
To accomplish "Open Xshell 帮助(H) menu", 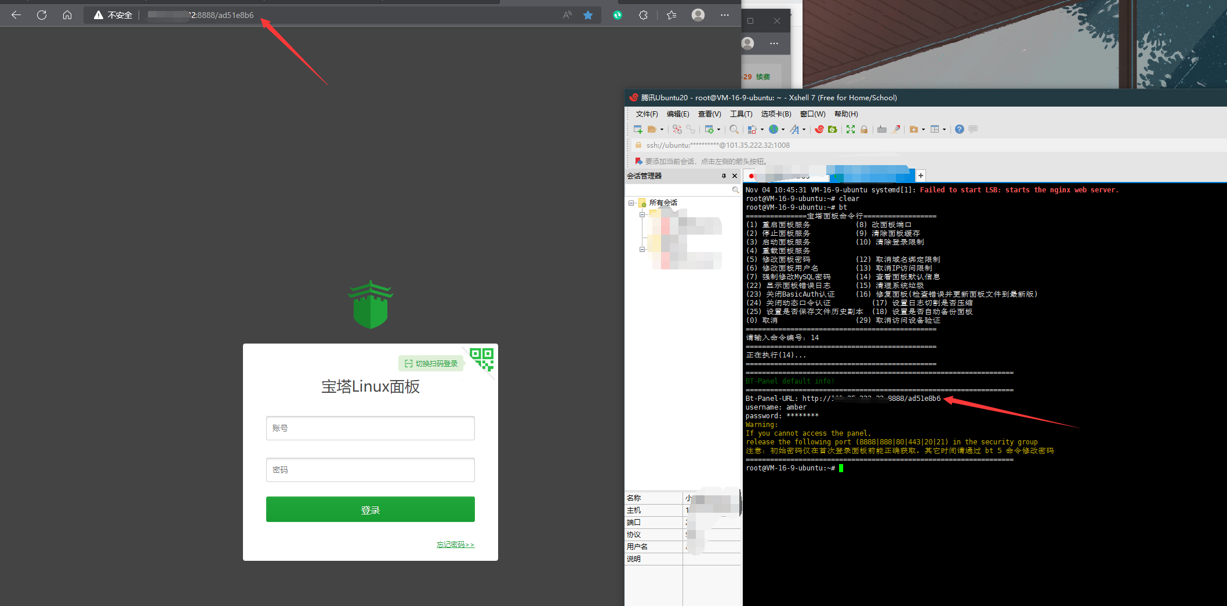I will pos(846,114).
